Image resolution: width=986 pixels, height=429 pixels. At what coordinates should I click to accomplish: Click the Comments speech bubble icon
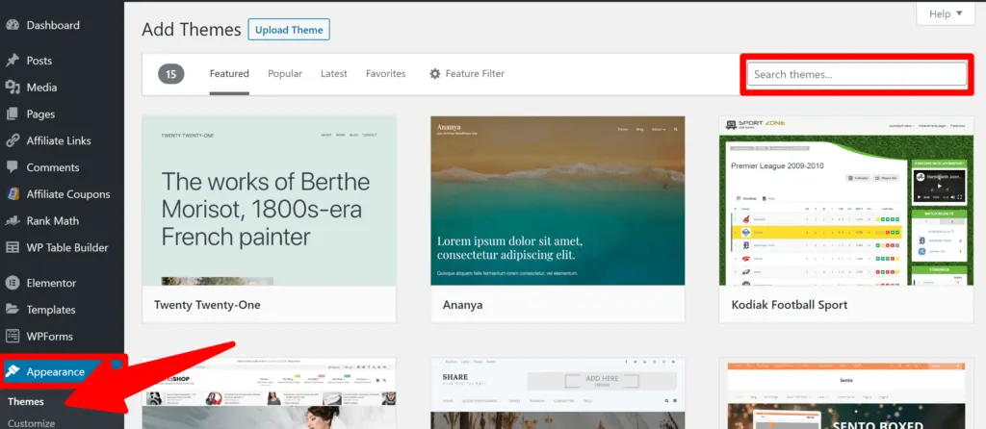point(12,167)
